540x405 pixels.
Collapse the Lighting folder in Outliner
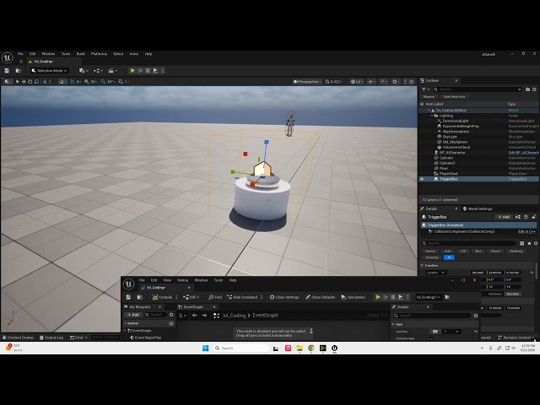(x=432, y=116)
